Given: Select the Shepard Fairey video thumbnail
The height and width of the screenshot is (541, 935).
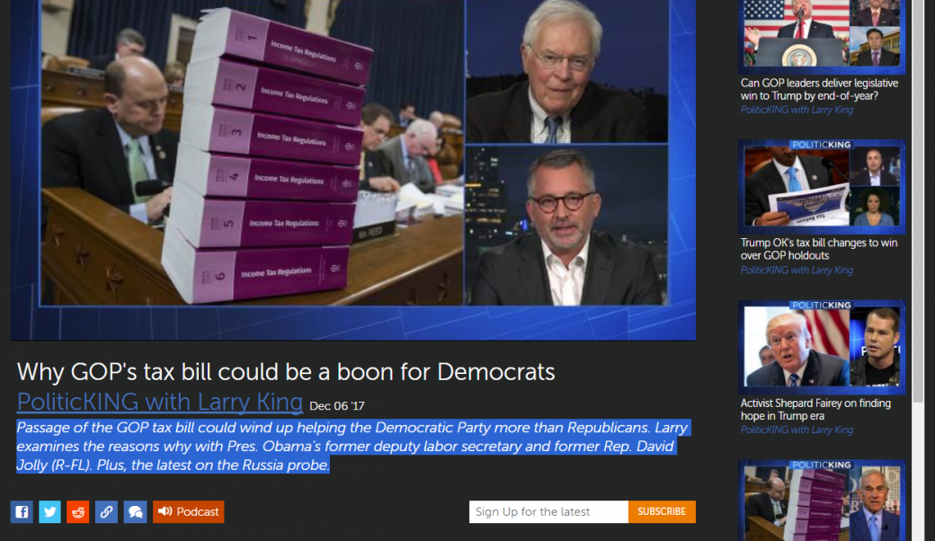Looking at the screenshot, I should pyautogui.click(x=821, y=347).
